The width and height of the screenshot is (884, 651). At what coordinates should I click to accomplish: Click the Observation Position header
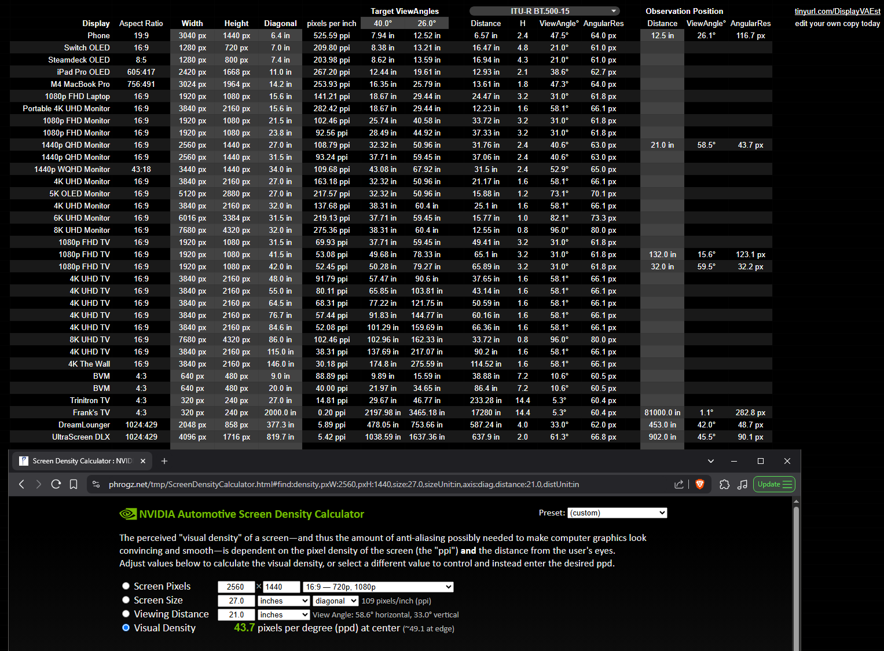[684, 11]
